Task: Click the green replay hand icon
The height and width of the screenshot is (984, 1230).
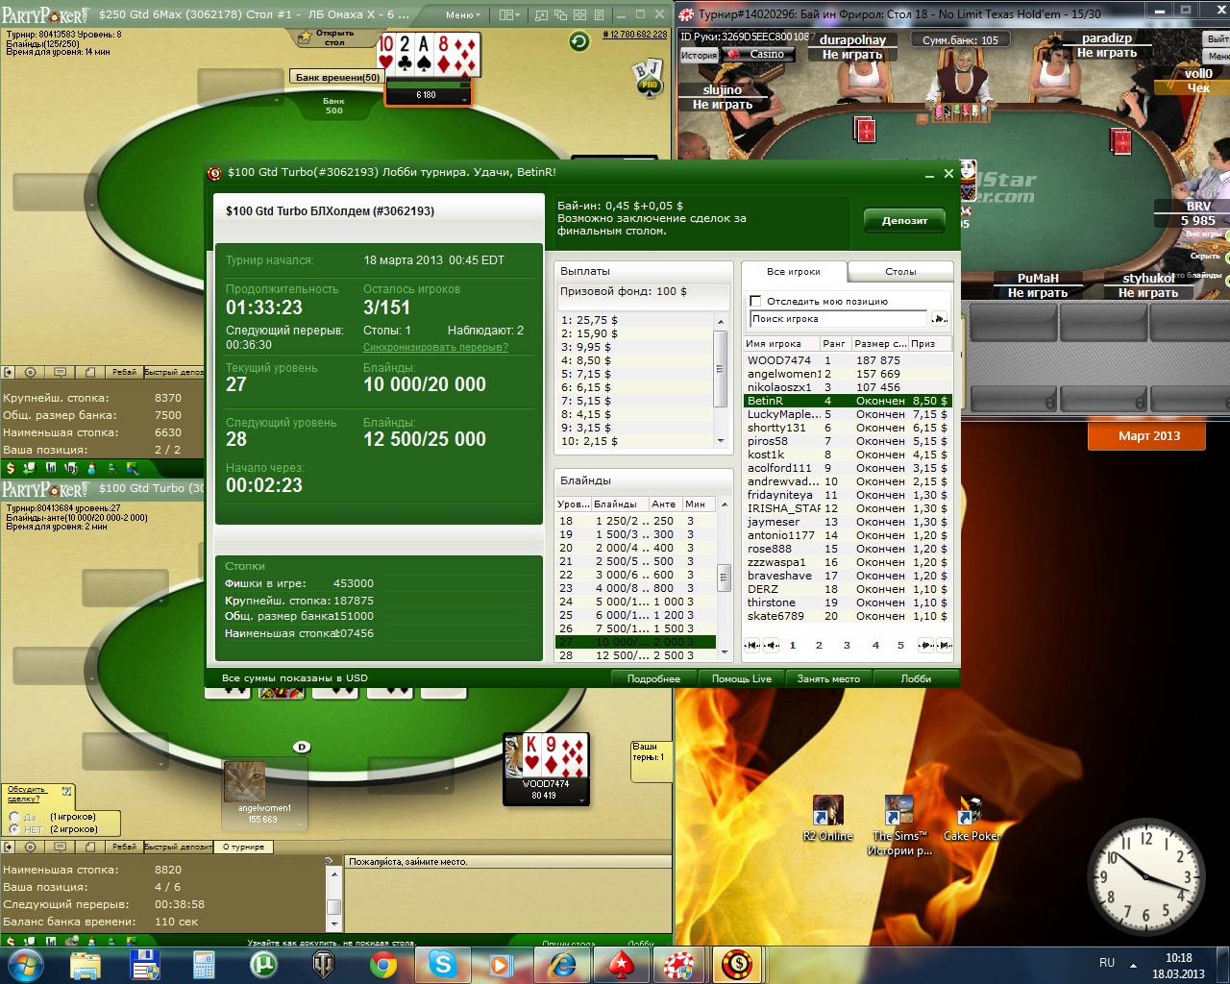Action: pyautogui.click(x=578, y=41)
